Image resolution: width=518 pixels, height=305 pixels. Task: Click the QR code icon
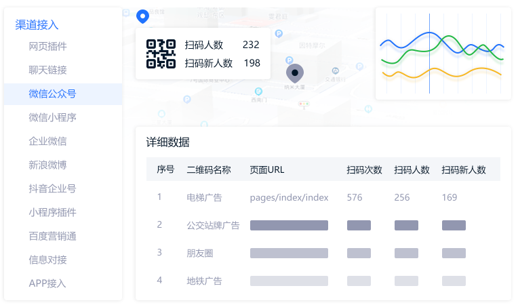(161, 54)
